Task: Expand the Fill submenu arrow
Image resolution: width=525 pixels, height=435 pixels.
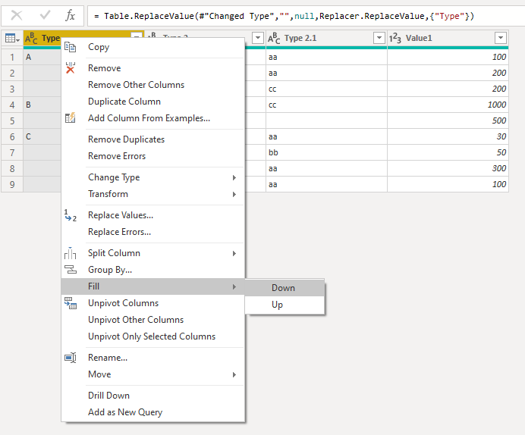Action: click(x=234, y=287)
